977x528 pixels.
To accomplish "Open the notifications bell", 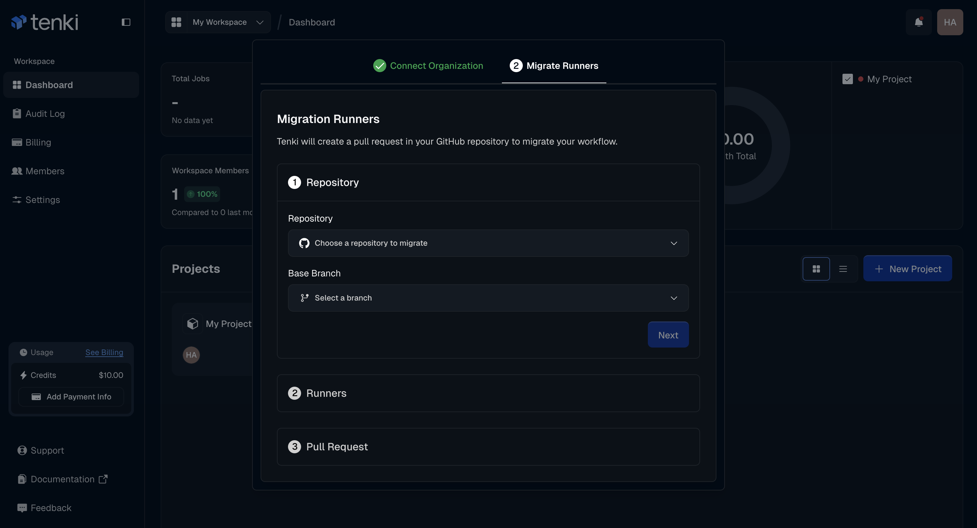I will point(918,23).
